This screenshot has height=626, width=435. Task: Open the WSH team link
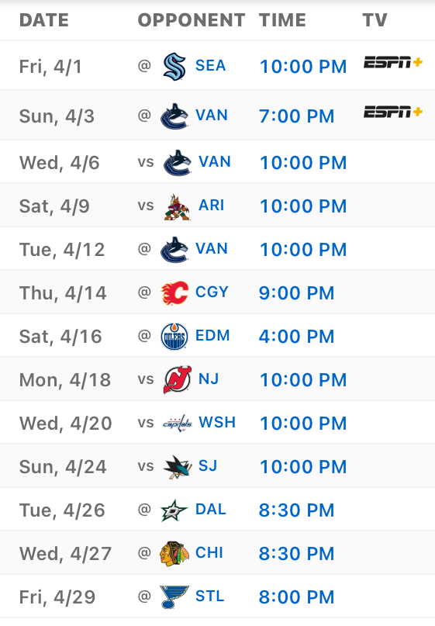(217, 422)
